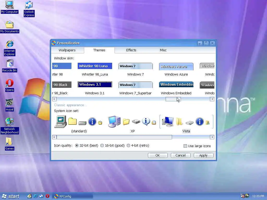Viewport: 267px width, 200px height.
Task: Click the Outlook Express quick launch icon
Action: [41, 196]
